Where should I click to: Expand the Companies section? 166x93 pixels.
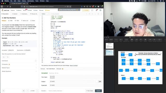19,64
